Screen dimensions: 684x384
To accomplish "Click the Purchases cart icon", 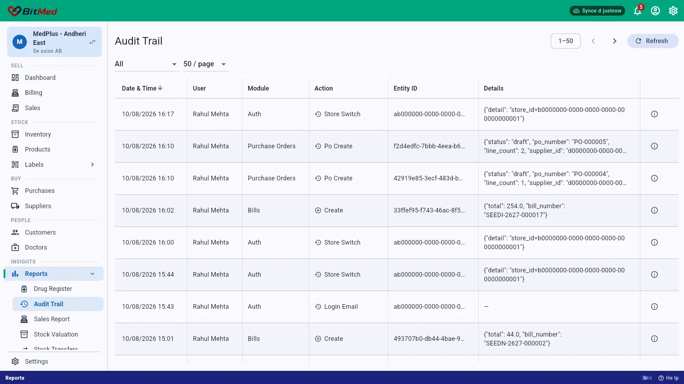I will (x=15, y=191).
